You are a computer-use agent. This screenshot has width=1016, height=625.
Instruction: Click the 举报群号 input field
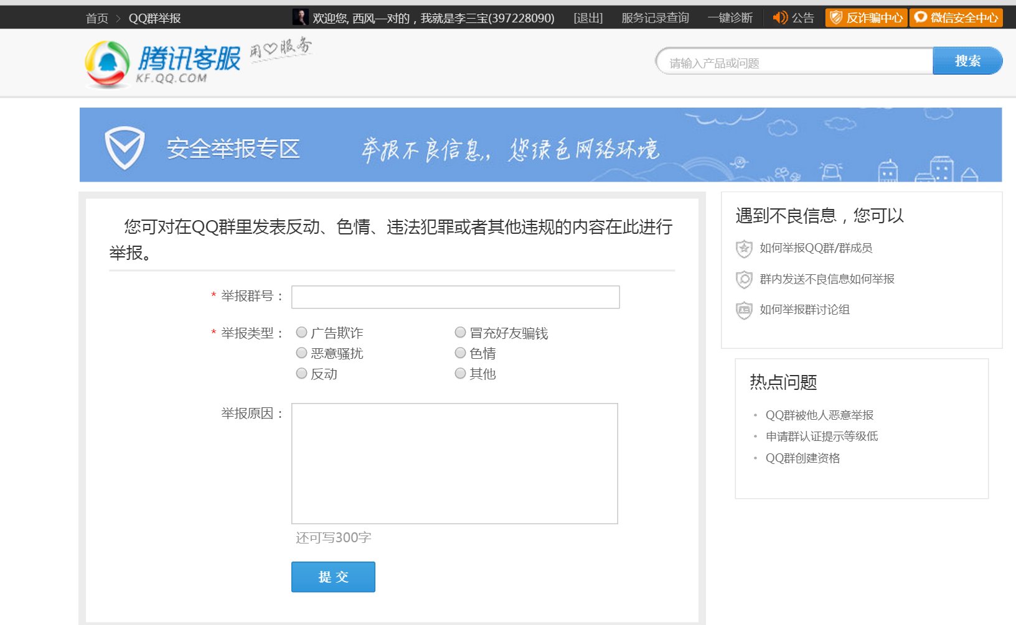point(455,297)
